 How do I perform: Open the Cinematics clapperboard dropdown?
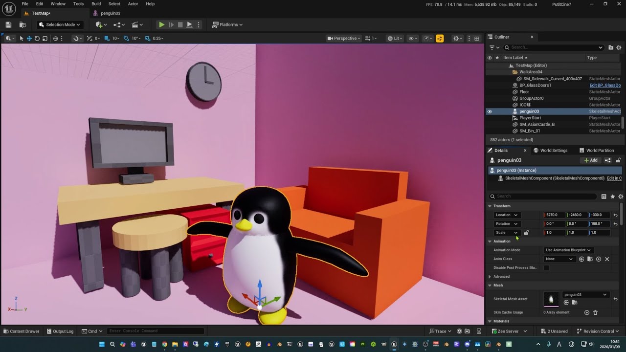tap(137, 24)
